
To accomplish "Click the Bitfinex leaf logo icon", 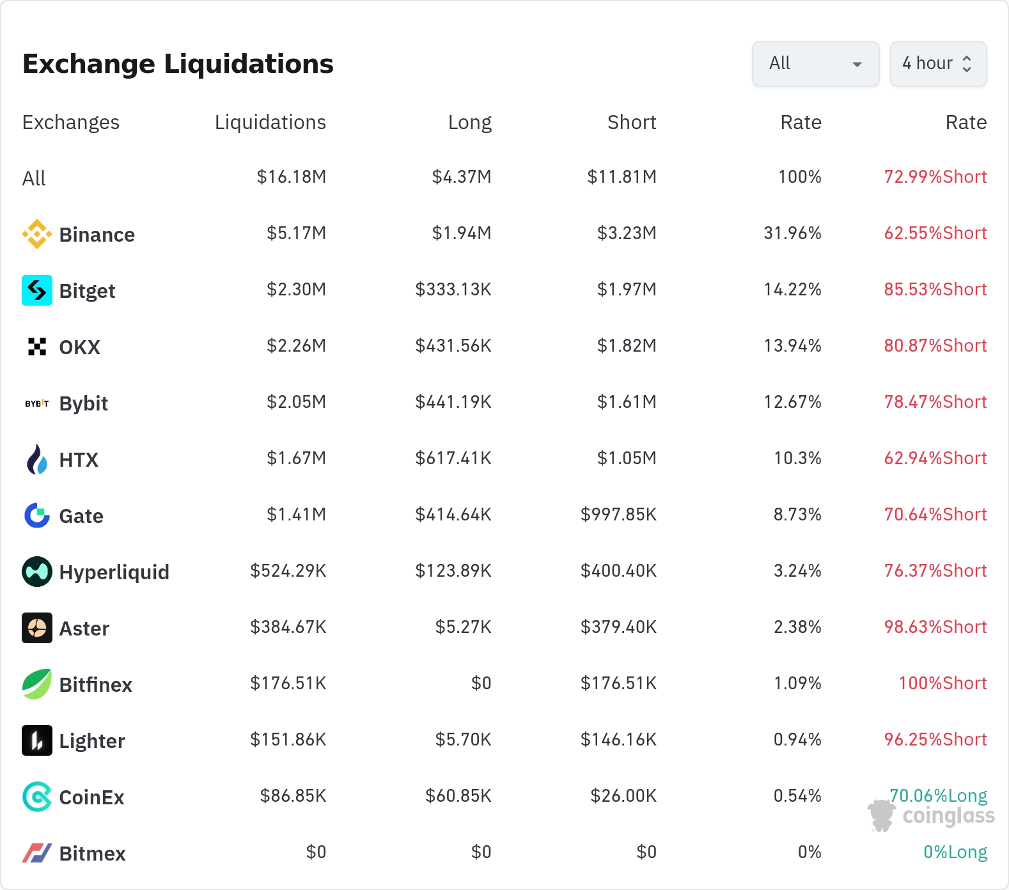I will click(x=37, y=684).
